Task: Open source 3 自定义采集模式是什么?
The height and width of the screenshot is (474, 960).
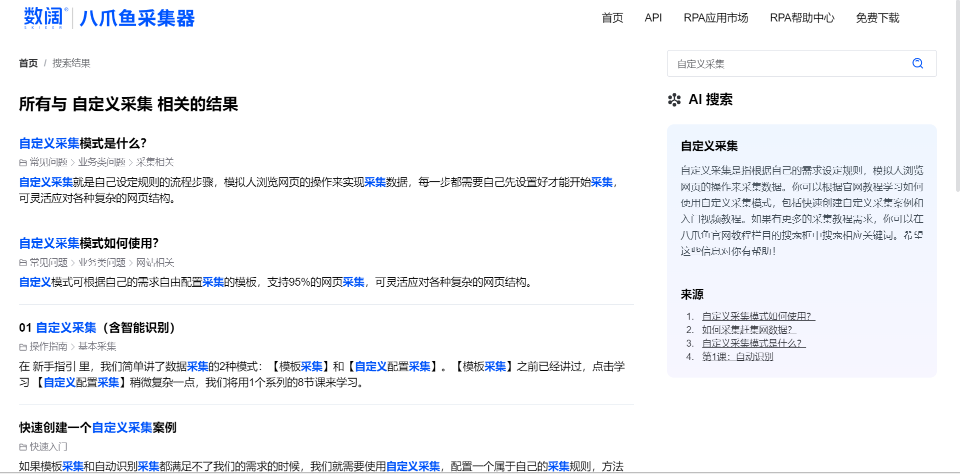Action: pos(754,343)
